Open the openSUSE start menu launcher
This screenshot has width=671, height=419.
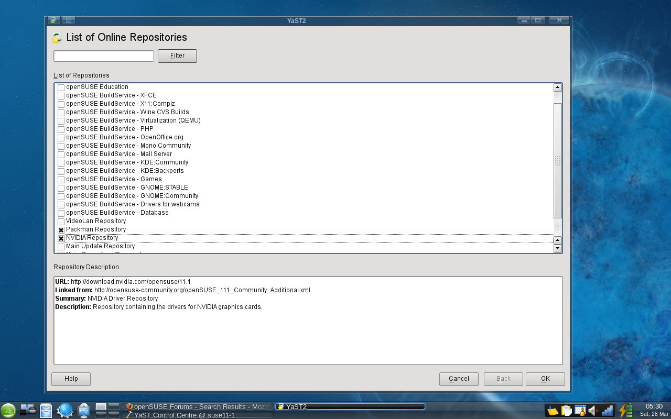pyautogui.click(x=8, y=410)
